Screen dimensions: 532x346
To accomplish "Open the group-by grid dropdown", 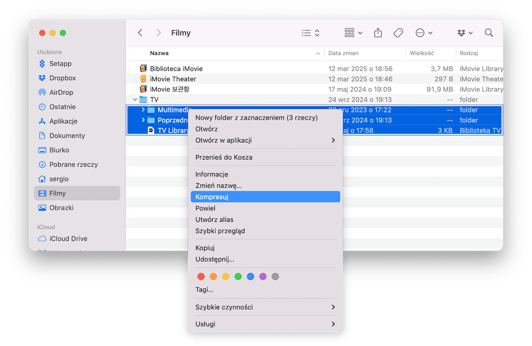I will [353, 33].
